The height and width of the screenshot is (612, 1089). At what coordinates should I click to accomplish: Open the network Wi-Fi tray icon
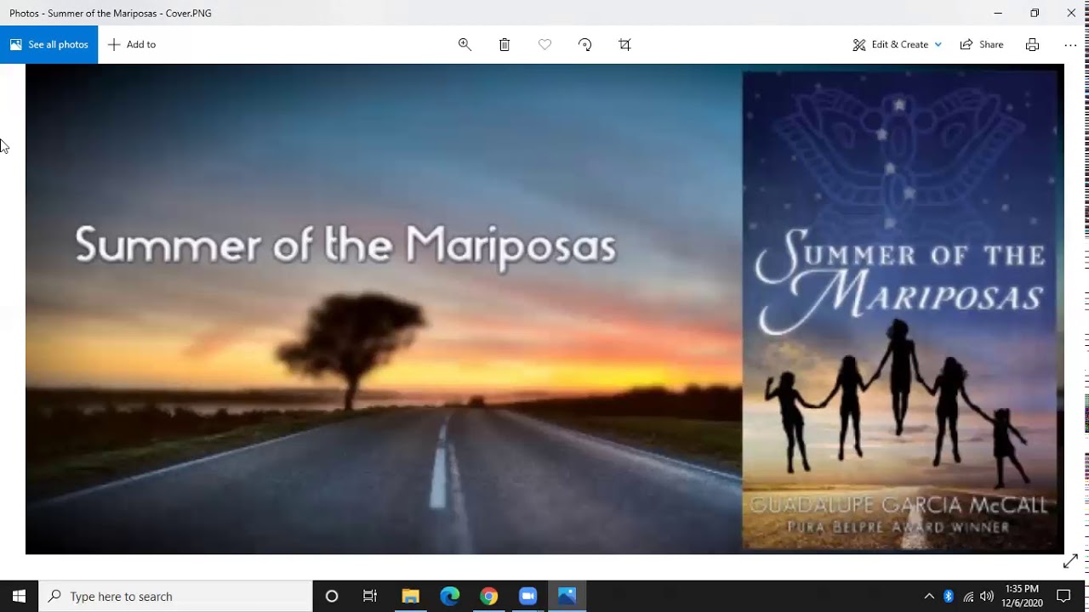[968, 596]
